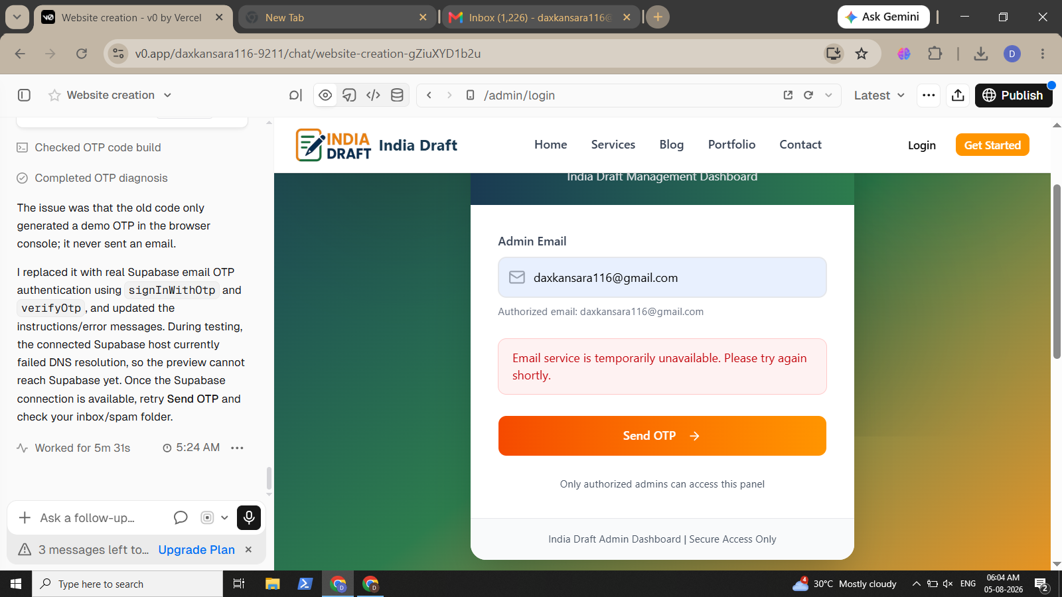The height and width of the screenshot is (597, 1062).
Task: Switch to Preview view with eye icon
Action: click(325, 96)
